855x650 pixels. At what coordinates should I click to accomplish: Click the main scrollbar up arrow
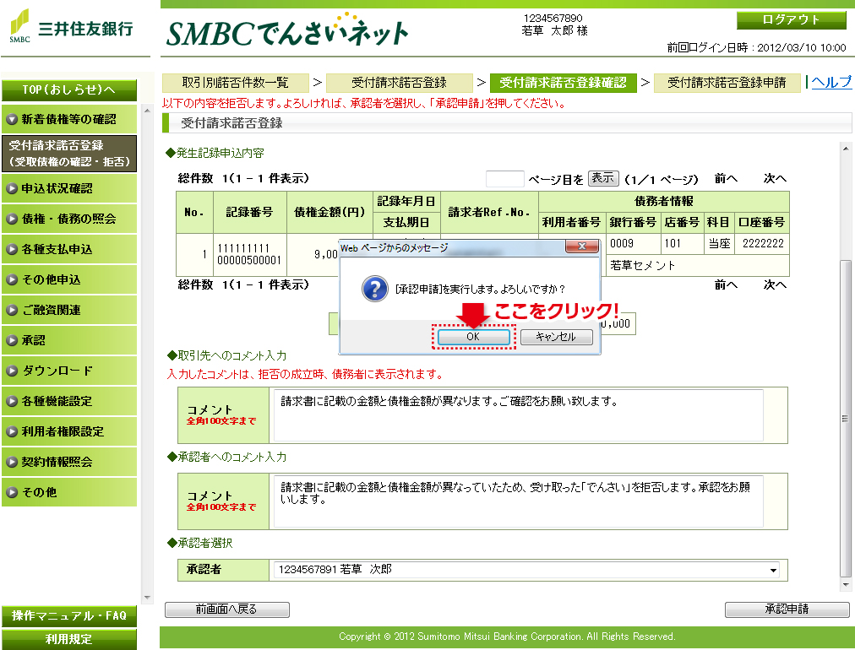pos(846,149)
